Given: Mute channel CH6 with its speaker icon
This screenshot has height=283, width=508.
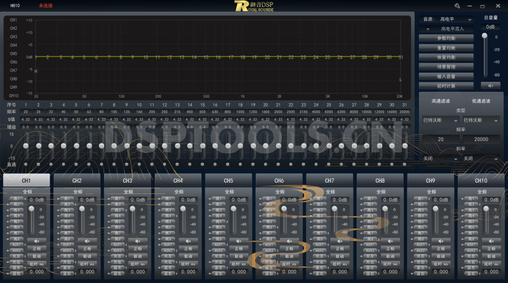Looking at the screenshot, I should [290, 241].
